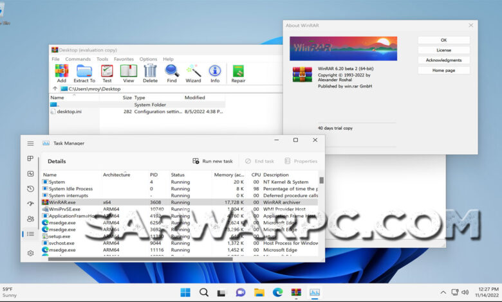The width and height of the screenshot is (502, 302).
Task: Click Task Manager vertical scrollbar thumb
Action: [x=321, y=181]
